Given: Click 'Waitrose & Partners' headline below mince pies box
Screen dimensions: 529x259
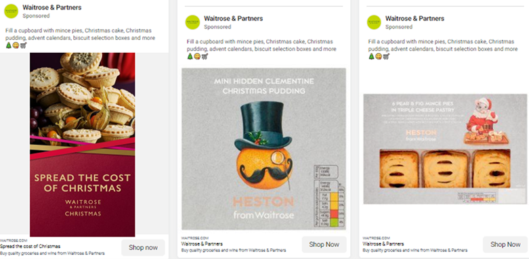Looking at the screenshot, I should 383,244.
